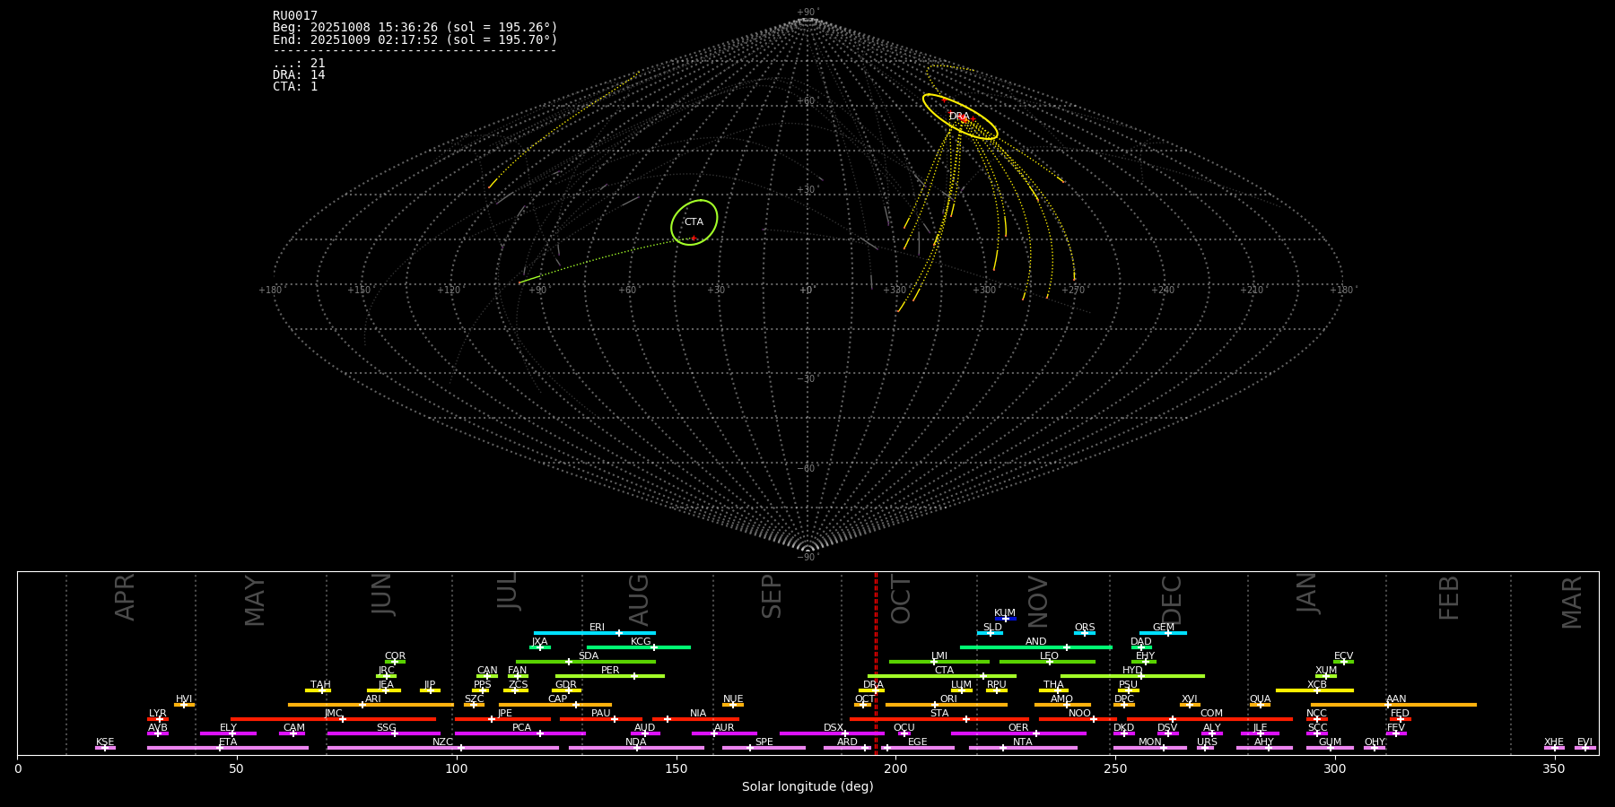
Task: Click the AUG month label in the timeline
Action: pos(639,599)
